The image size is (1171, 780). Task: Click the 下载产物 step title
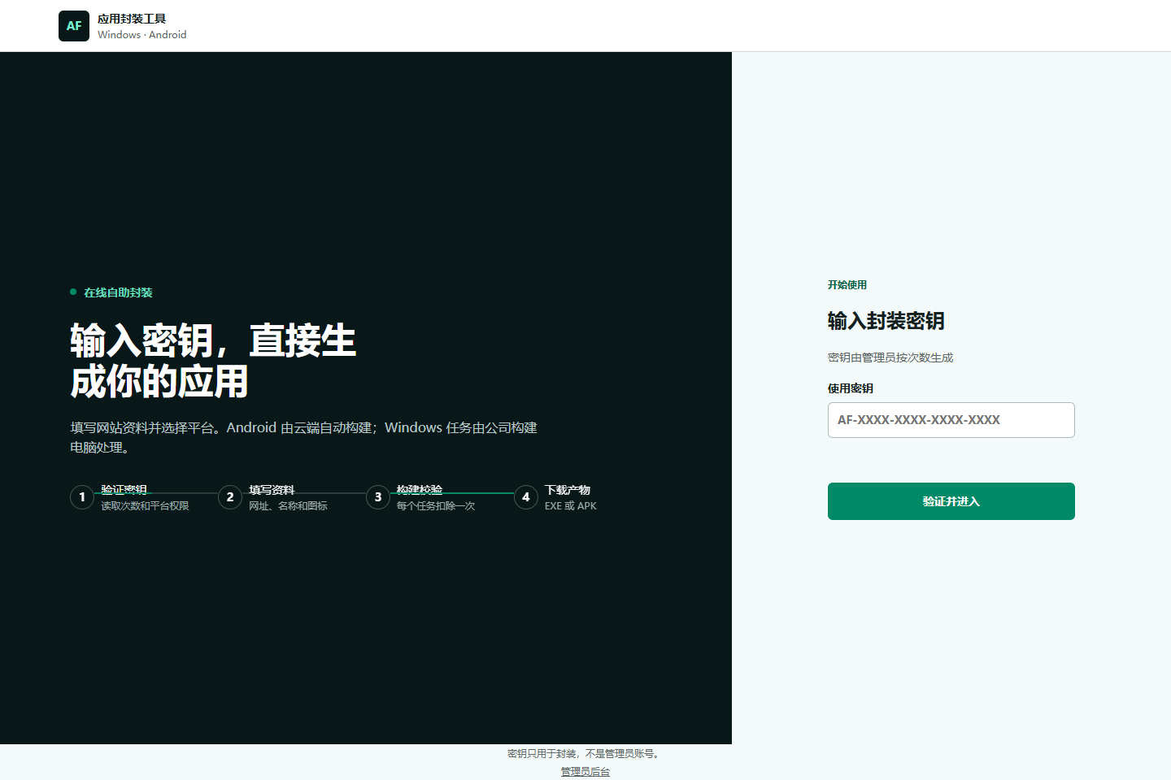tap(568, 490)
